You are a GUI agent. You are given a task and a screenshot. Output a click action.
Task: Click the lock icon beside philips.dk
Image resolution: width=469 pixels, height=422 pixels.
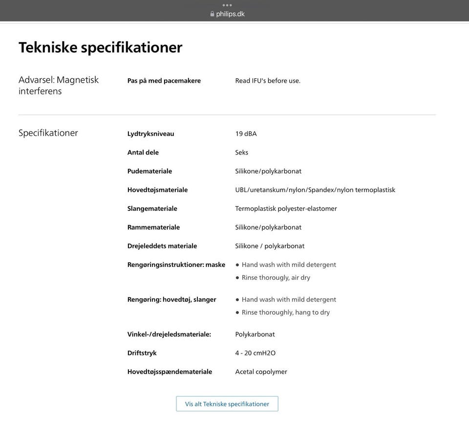click(x=212, y=14)
